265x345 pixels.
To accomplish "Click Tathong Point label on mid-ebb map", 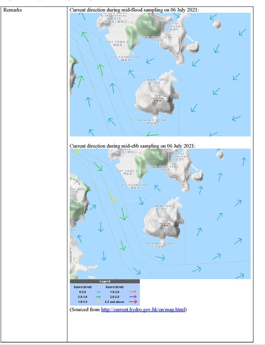I will 159,244.
